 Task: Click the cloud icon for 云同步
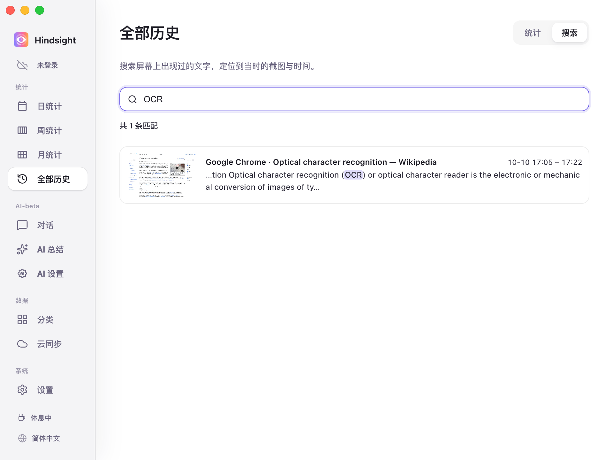point(22,344)
